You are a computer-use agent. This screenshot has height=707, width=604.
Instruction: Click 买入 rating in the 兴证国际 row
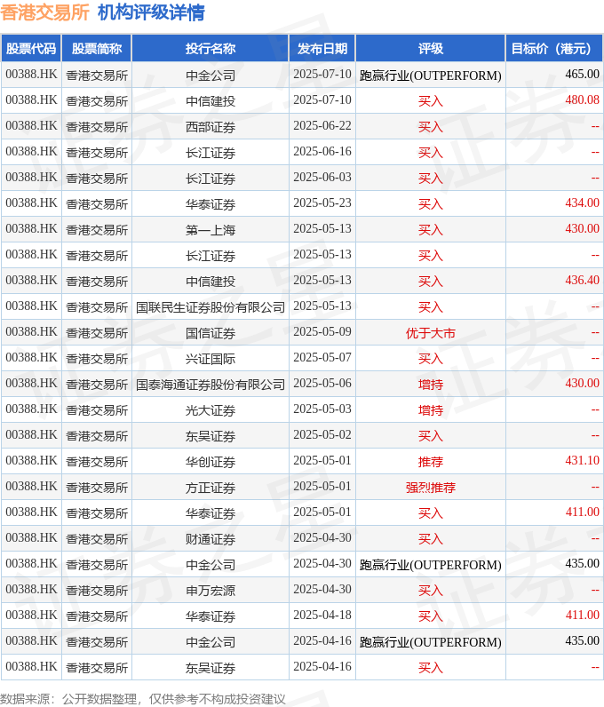click(x=430, y=359)
